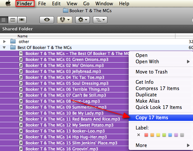Switch to list view
The width and height of the screenshot is (193, 151).
tap(4, 20)
